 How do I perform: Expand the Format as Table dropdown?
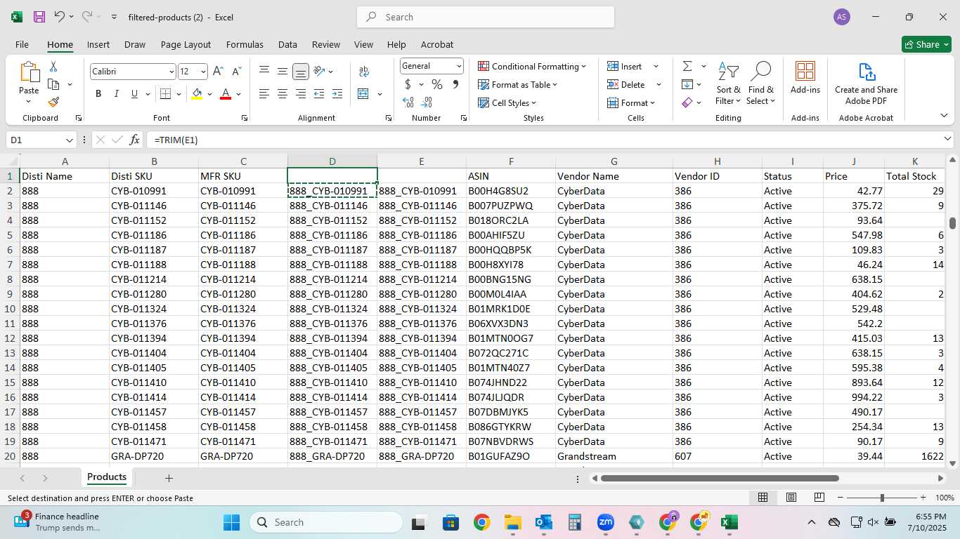click(x=518, y=84)
